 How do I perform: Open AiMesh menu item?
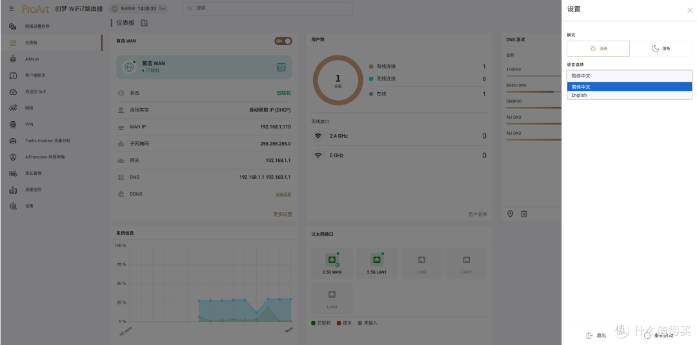pyautogui.click(x=32, y=59)
